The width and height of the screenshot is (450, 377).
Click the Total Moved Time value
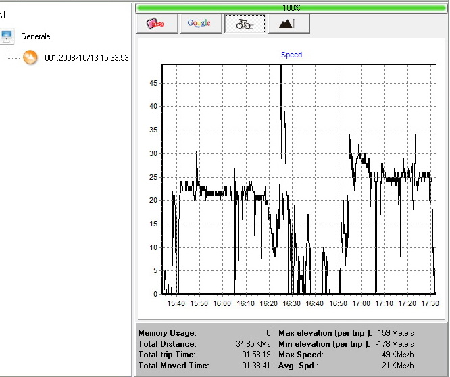pyautogui.click(x=256, y=366)
